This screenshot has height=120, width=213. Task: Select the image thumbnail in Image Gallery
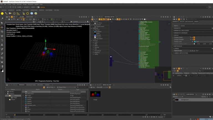(95, 94)
